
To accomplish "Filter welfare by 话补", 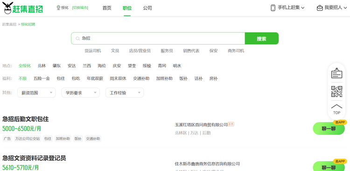I will (198, 79).
